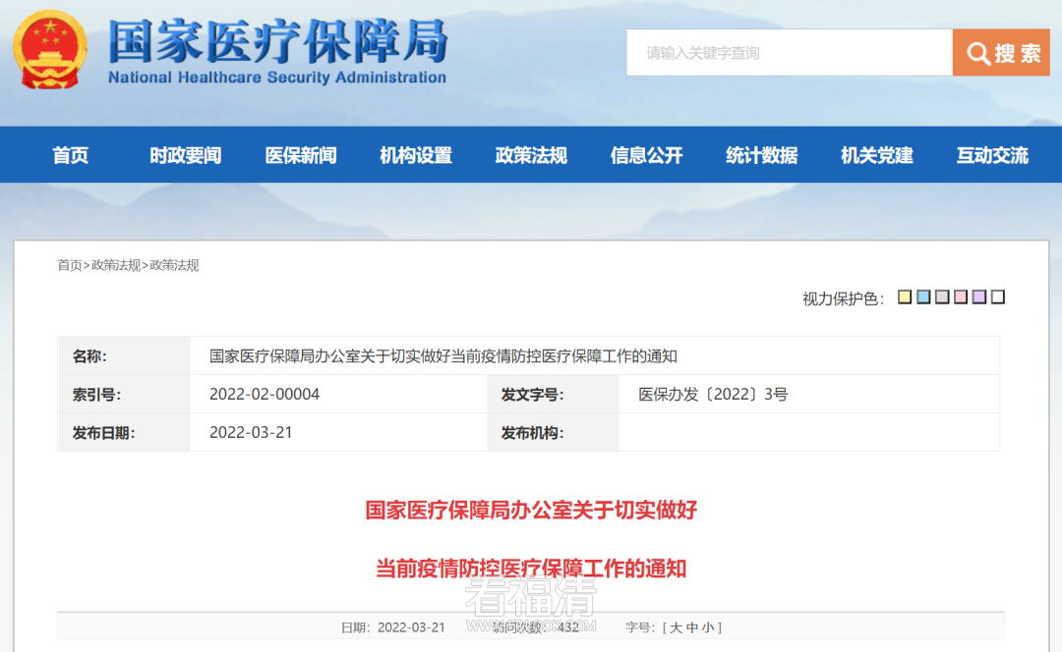Click the publish date 2022-03-21 in table
The height and width of the screenshot is (652, 1062).
251,432
